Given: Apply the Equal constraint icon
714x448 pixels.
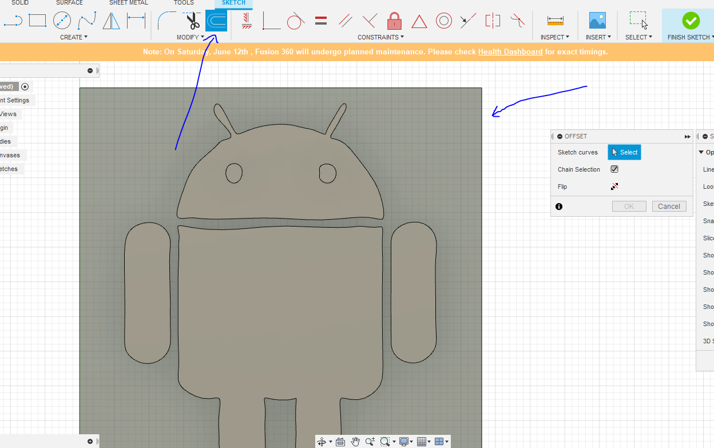Looking at the screenshot, I should tap(321, 21).
